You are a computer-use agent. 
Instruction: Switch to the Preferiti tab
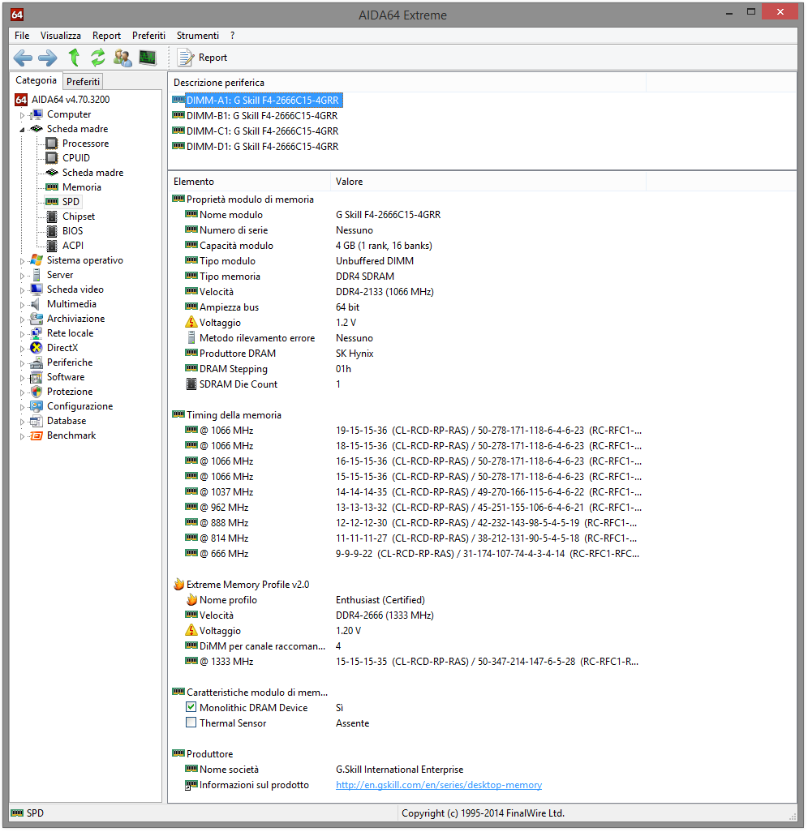[83, 82]
